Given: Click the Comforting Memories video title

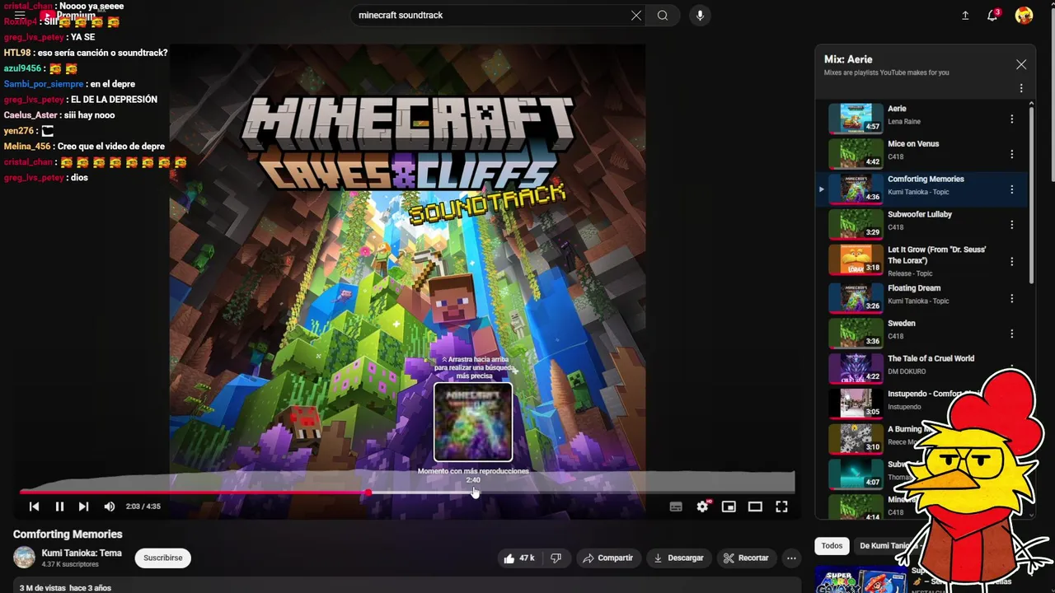Looking at the screenshot, I should [68, 535].
